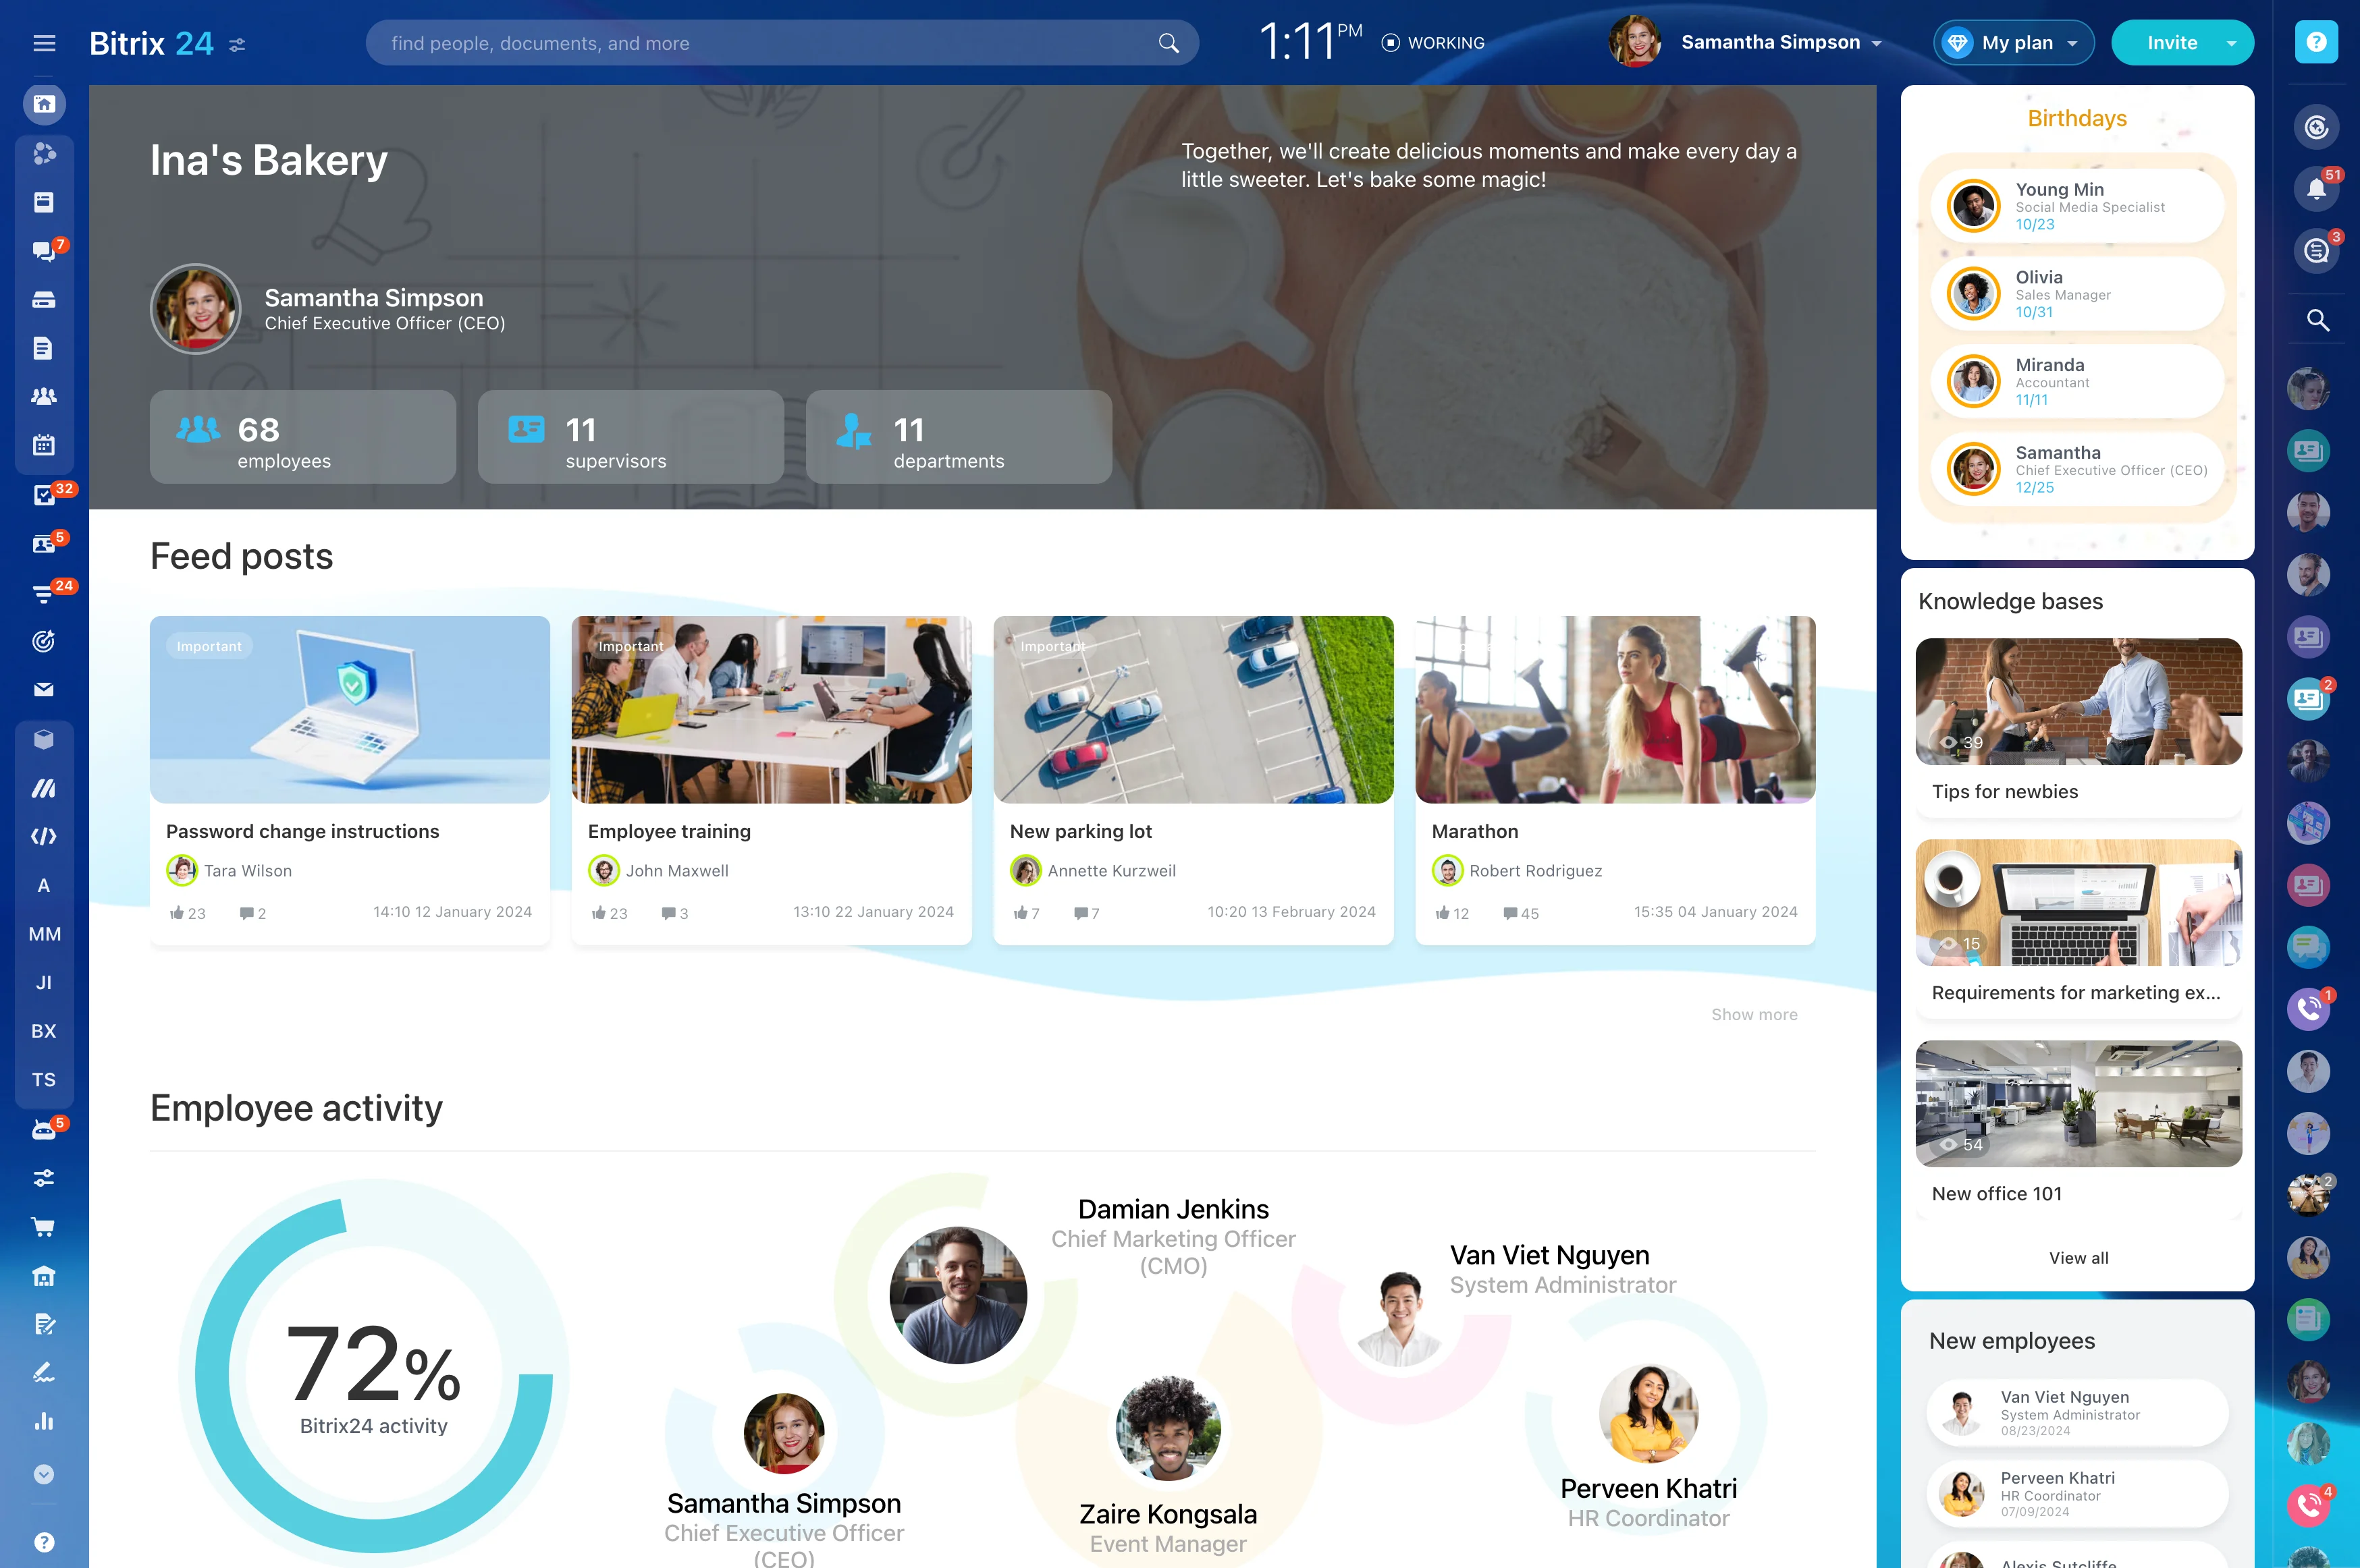
Task: Open the MM sidebar menu item
Action: (44, 934)
